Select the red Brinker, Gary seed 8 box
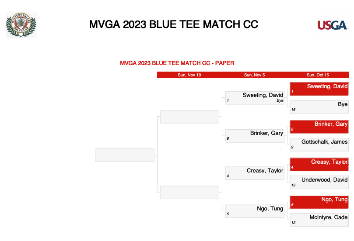The image size is (354, 241). (x=319, y=127)
